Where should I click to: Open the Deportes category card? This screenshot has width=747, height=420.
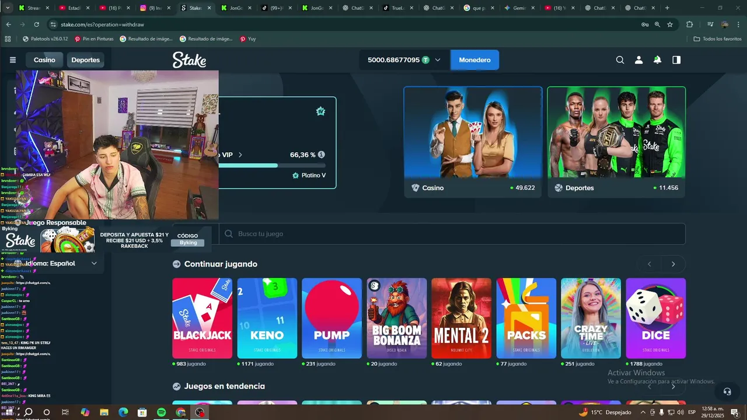pyautogui.click(x=616, y=142)
